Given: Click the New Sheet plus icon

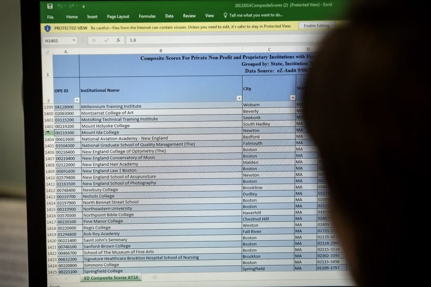Looking at the screenshot, I should 155,277.
